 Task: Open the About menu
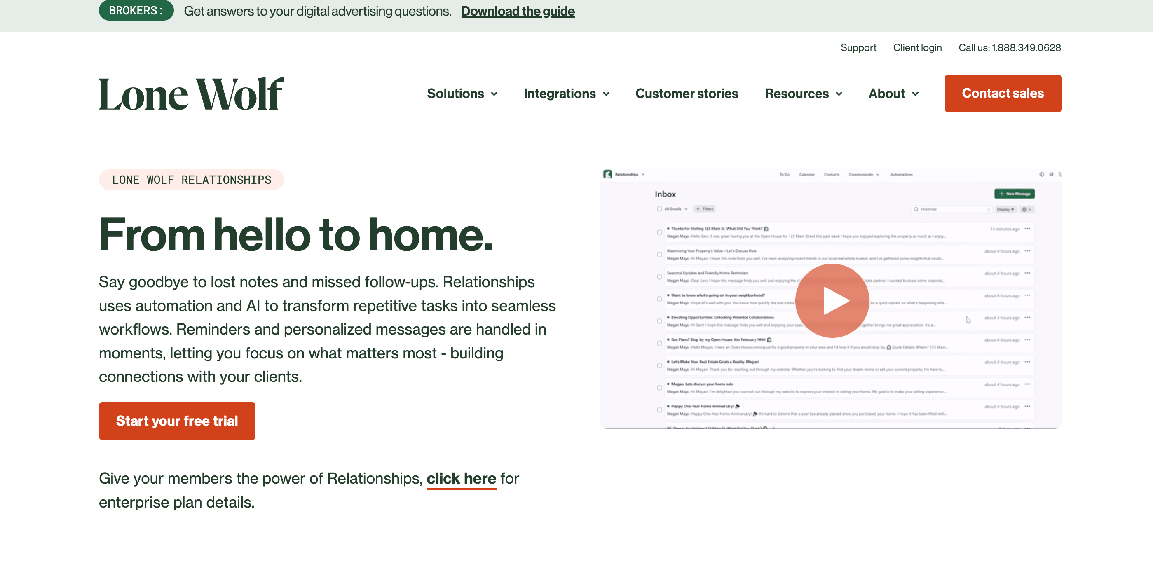tap(886, 94)
